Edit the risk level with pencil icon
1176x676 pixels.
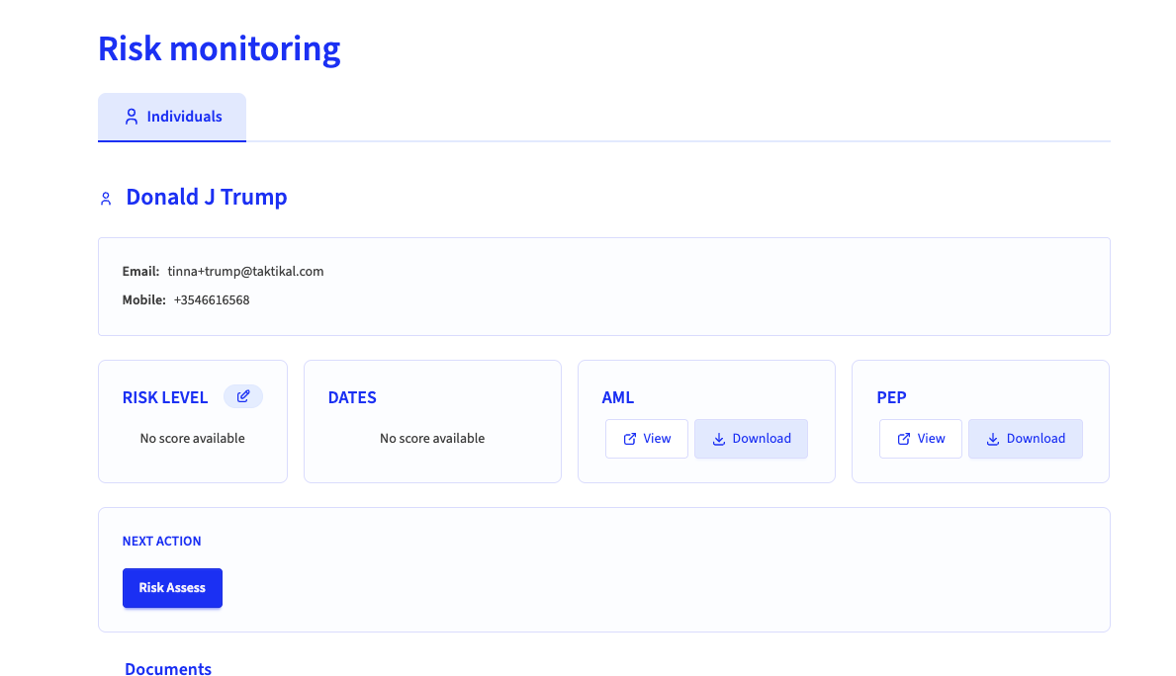pyautogui.click(x=243, y=396)
